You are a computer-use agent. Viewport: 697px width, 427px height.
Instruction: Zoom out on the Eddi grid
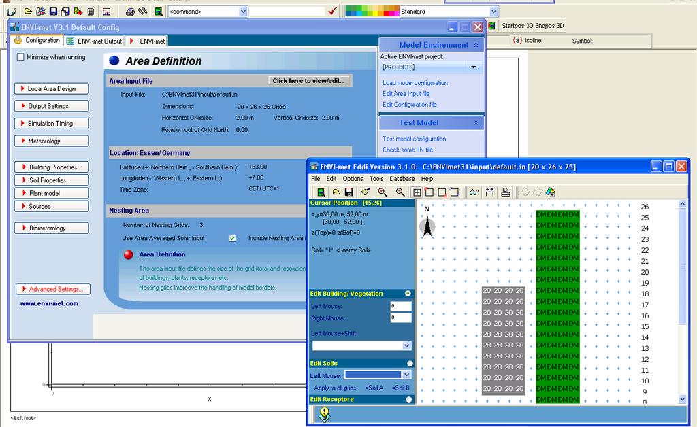click(x=400, y=192)
